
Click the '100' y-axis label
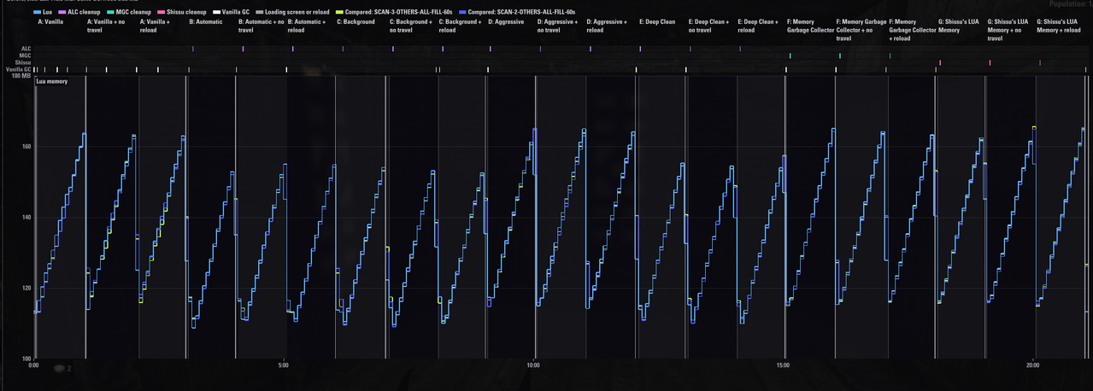pyautogui.click(x=26, y=359)
